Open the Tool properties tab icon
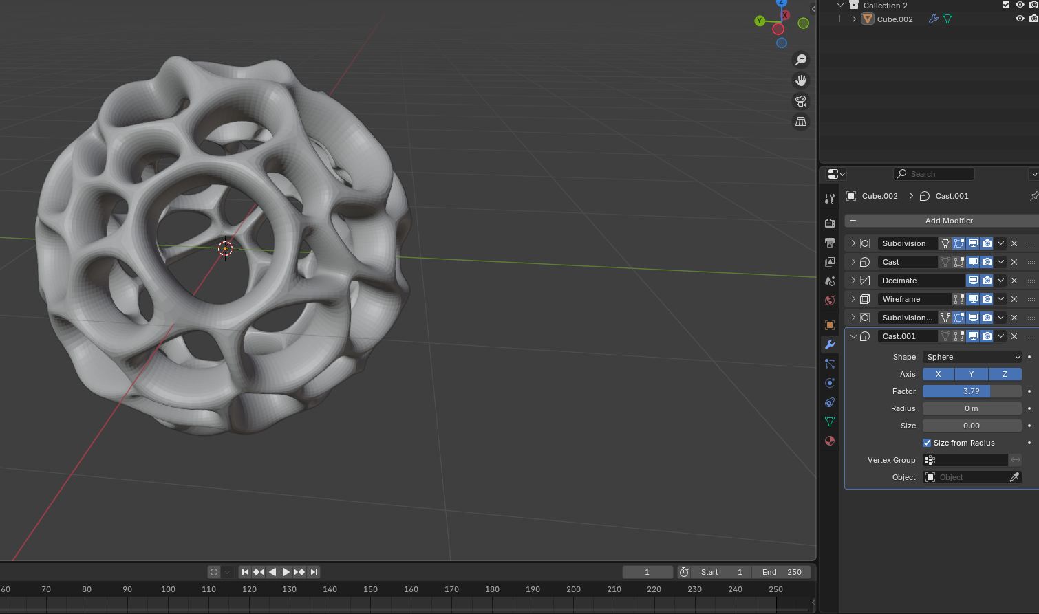 point(830,199)
